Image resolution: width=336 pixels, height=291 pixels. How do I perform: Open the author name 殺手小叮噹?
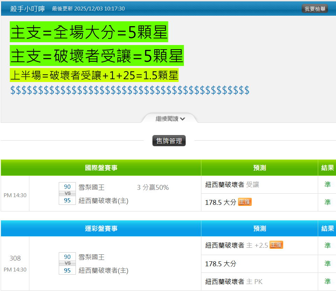click(x=28, y=9)
